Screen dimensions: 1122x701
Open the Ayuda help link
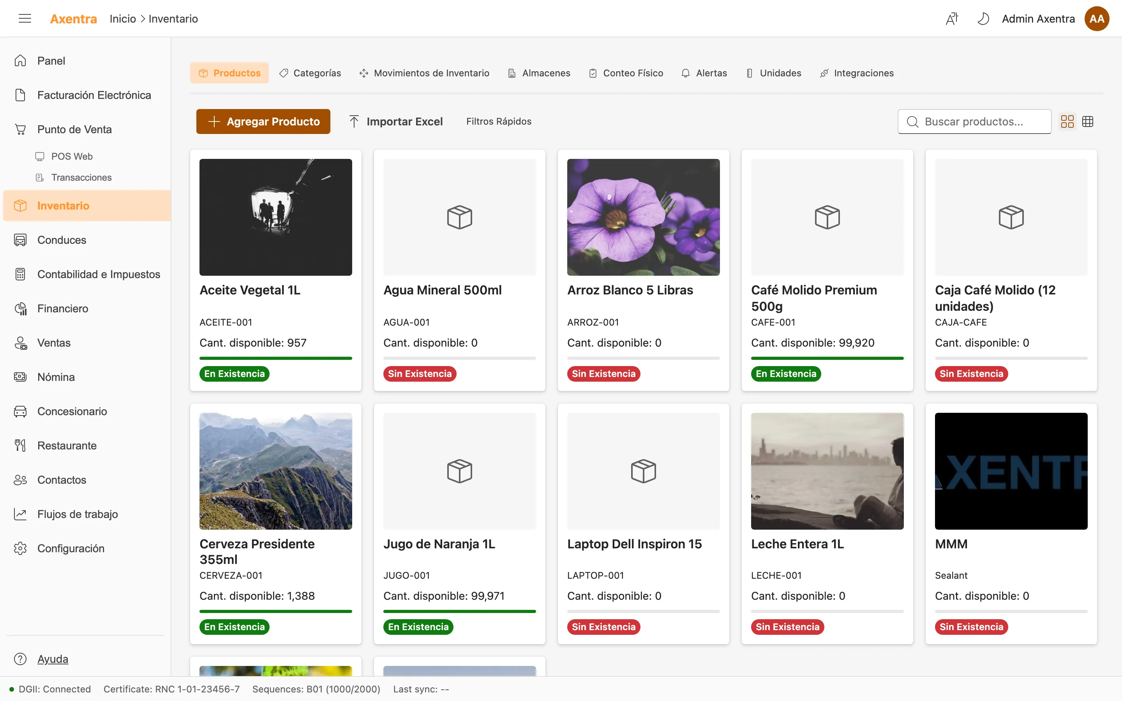pyautogui.click(x=52, y=659)
